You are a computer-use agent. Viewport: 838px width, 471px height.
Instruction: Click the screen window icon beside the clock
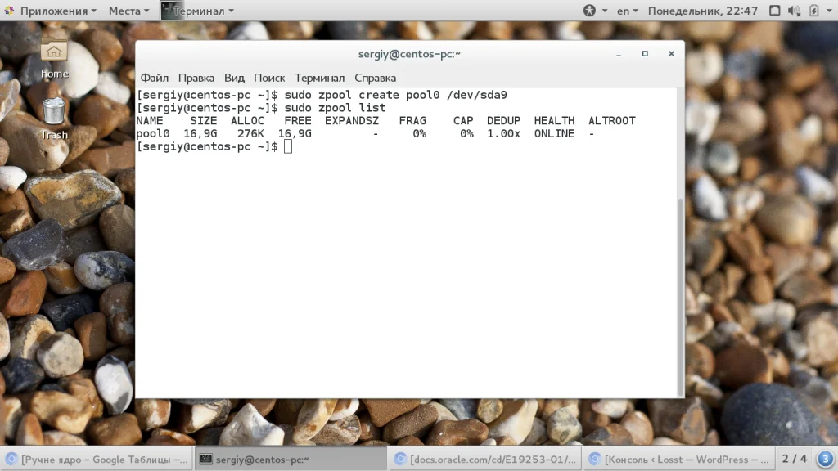click(774, 10)
